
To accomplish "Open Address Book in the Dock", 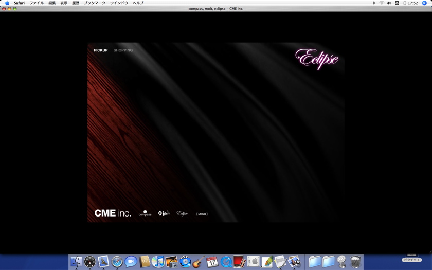I will click(145, 261).
